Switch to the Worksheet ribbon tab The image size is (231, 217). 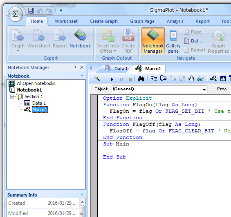[66, 21]
